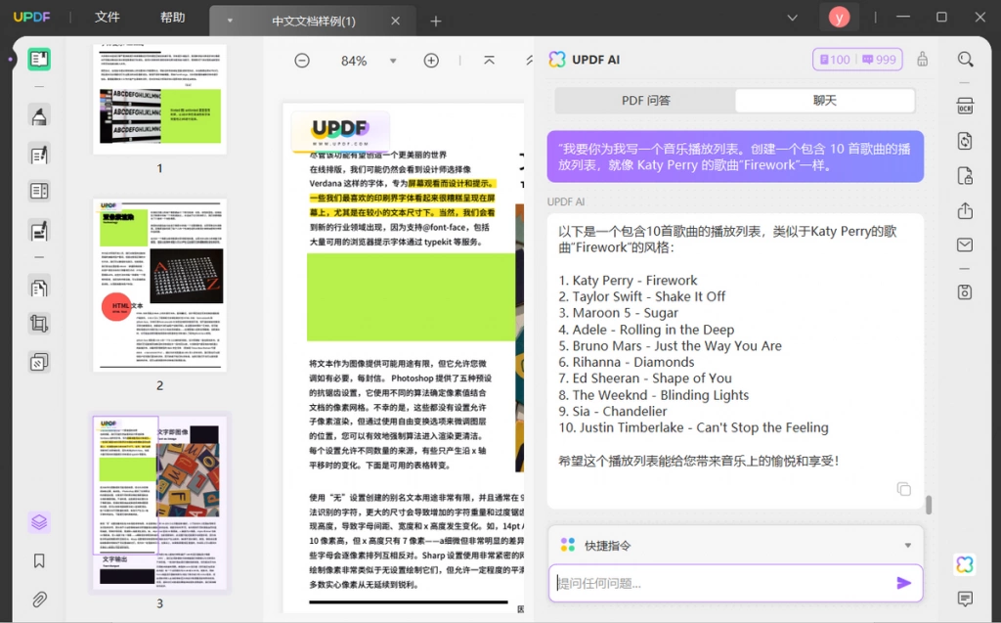Image resolution: width=1001 pixels, height=623 pixels.
Task: Share the document via the share icon
Action: [965, 211]
